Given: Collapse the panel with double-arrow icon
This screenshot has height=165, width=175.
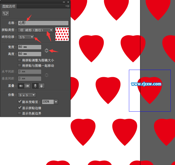Looking at the screenshot, I should [x=64, y=2].
